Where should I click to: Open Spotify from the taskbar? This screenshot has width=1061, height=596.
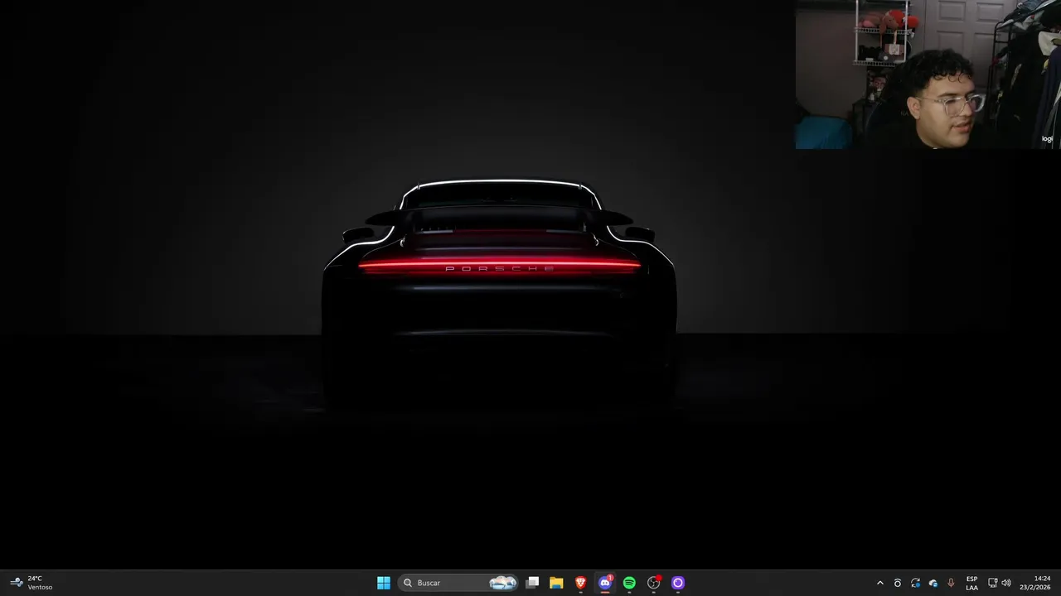tap(629, 583)
